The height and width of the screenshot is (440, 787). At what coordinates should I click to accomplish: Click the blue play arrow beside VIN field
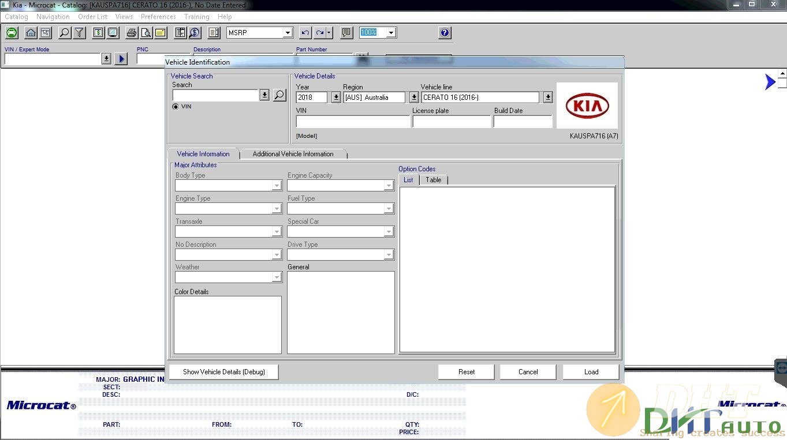(121, 59)
